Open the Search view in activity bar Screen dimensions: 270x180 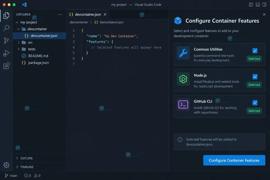pyautogui.click(x=6, y=28)
